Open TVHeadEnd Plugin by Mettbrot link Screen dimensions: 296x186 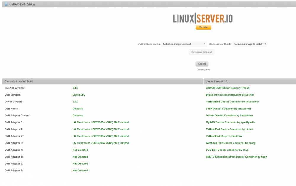(224, 136)
